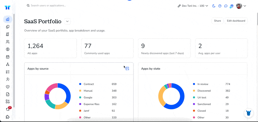Click the Apps by state donut chart
Screen dimensions: 258x122
[171, 96]
